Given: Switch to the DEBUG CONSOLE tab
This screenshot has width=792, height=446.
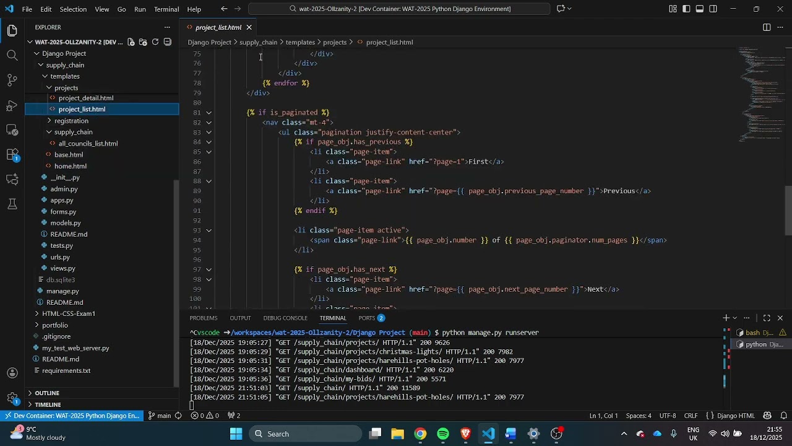Looking at the screenshot, I should [x=285, y=318].
